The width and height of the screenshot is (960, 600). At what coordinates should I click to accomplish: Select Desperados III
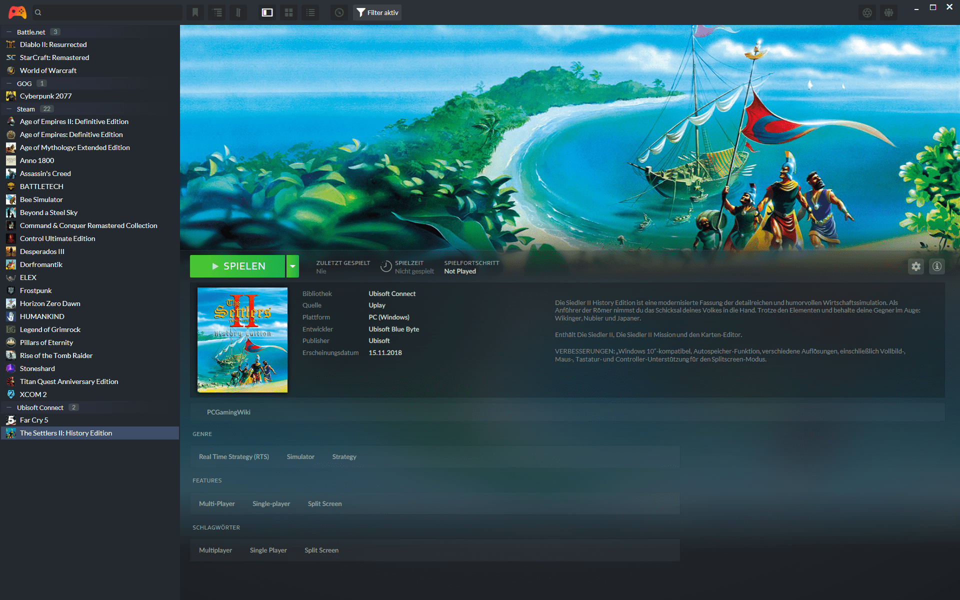[90, 251]
